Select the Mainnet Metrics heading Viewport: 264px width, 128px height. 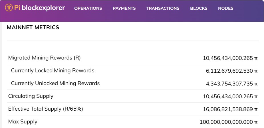(33, 27)
